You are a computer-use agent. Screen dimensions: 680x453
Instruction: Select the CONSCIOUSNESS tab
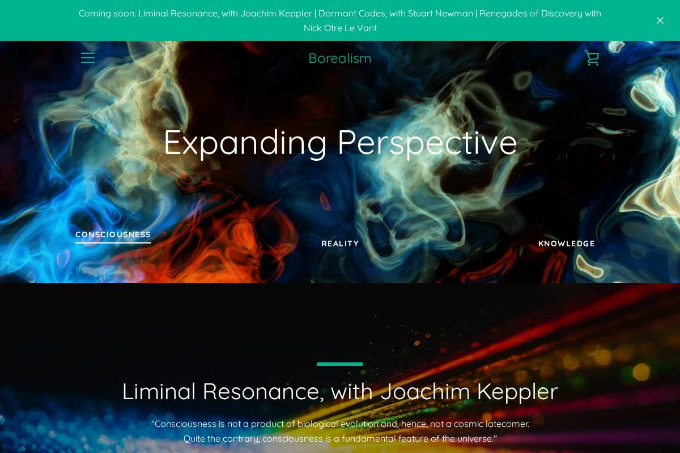point(113,234)
